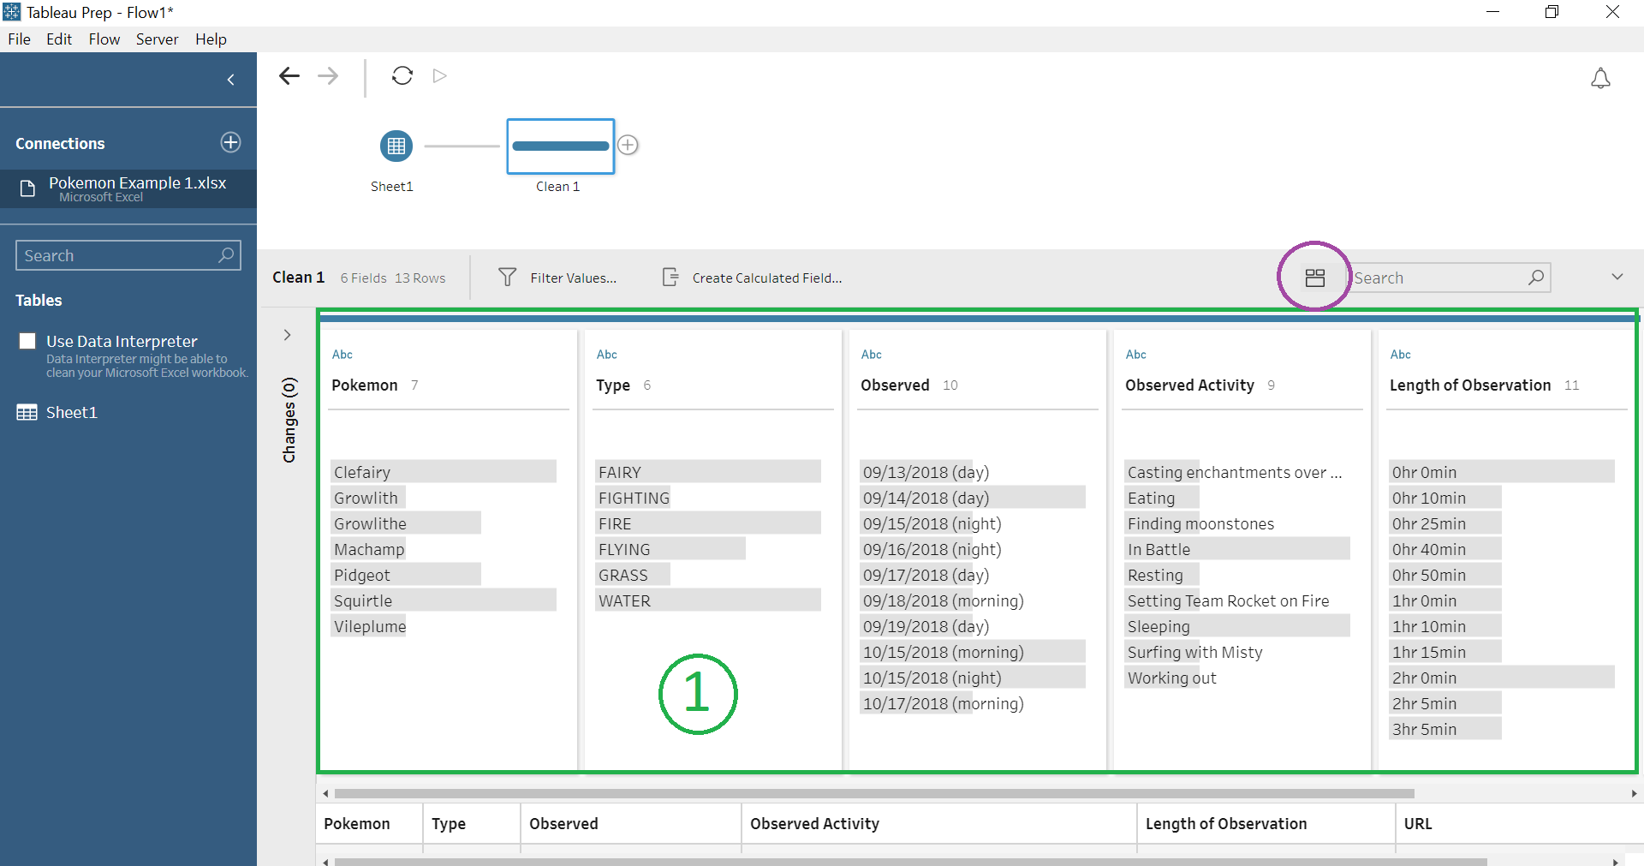Open Filter Values with the funnel icon
This screenshot has width=1644, height=866.
tap(507, 277)
